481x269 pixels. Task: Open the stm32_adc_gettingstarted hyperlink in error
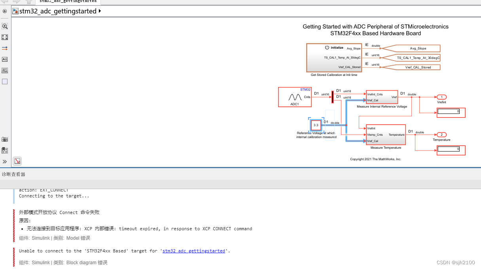pyautogui.click(x=193, y=251)
